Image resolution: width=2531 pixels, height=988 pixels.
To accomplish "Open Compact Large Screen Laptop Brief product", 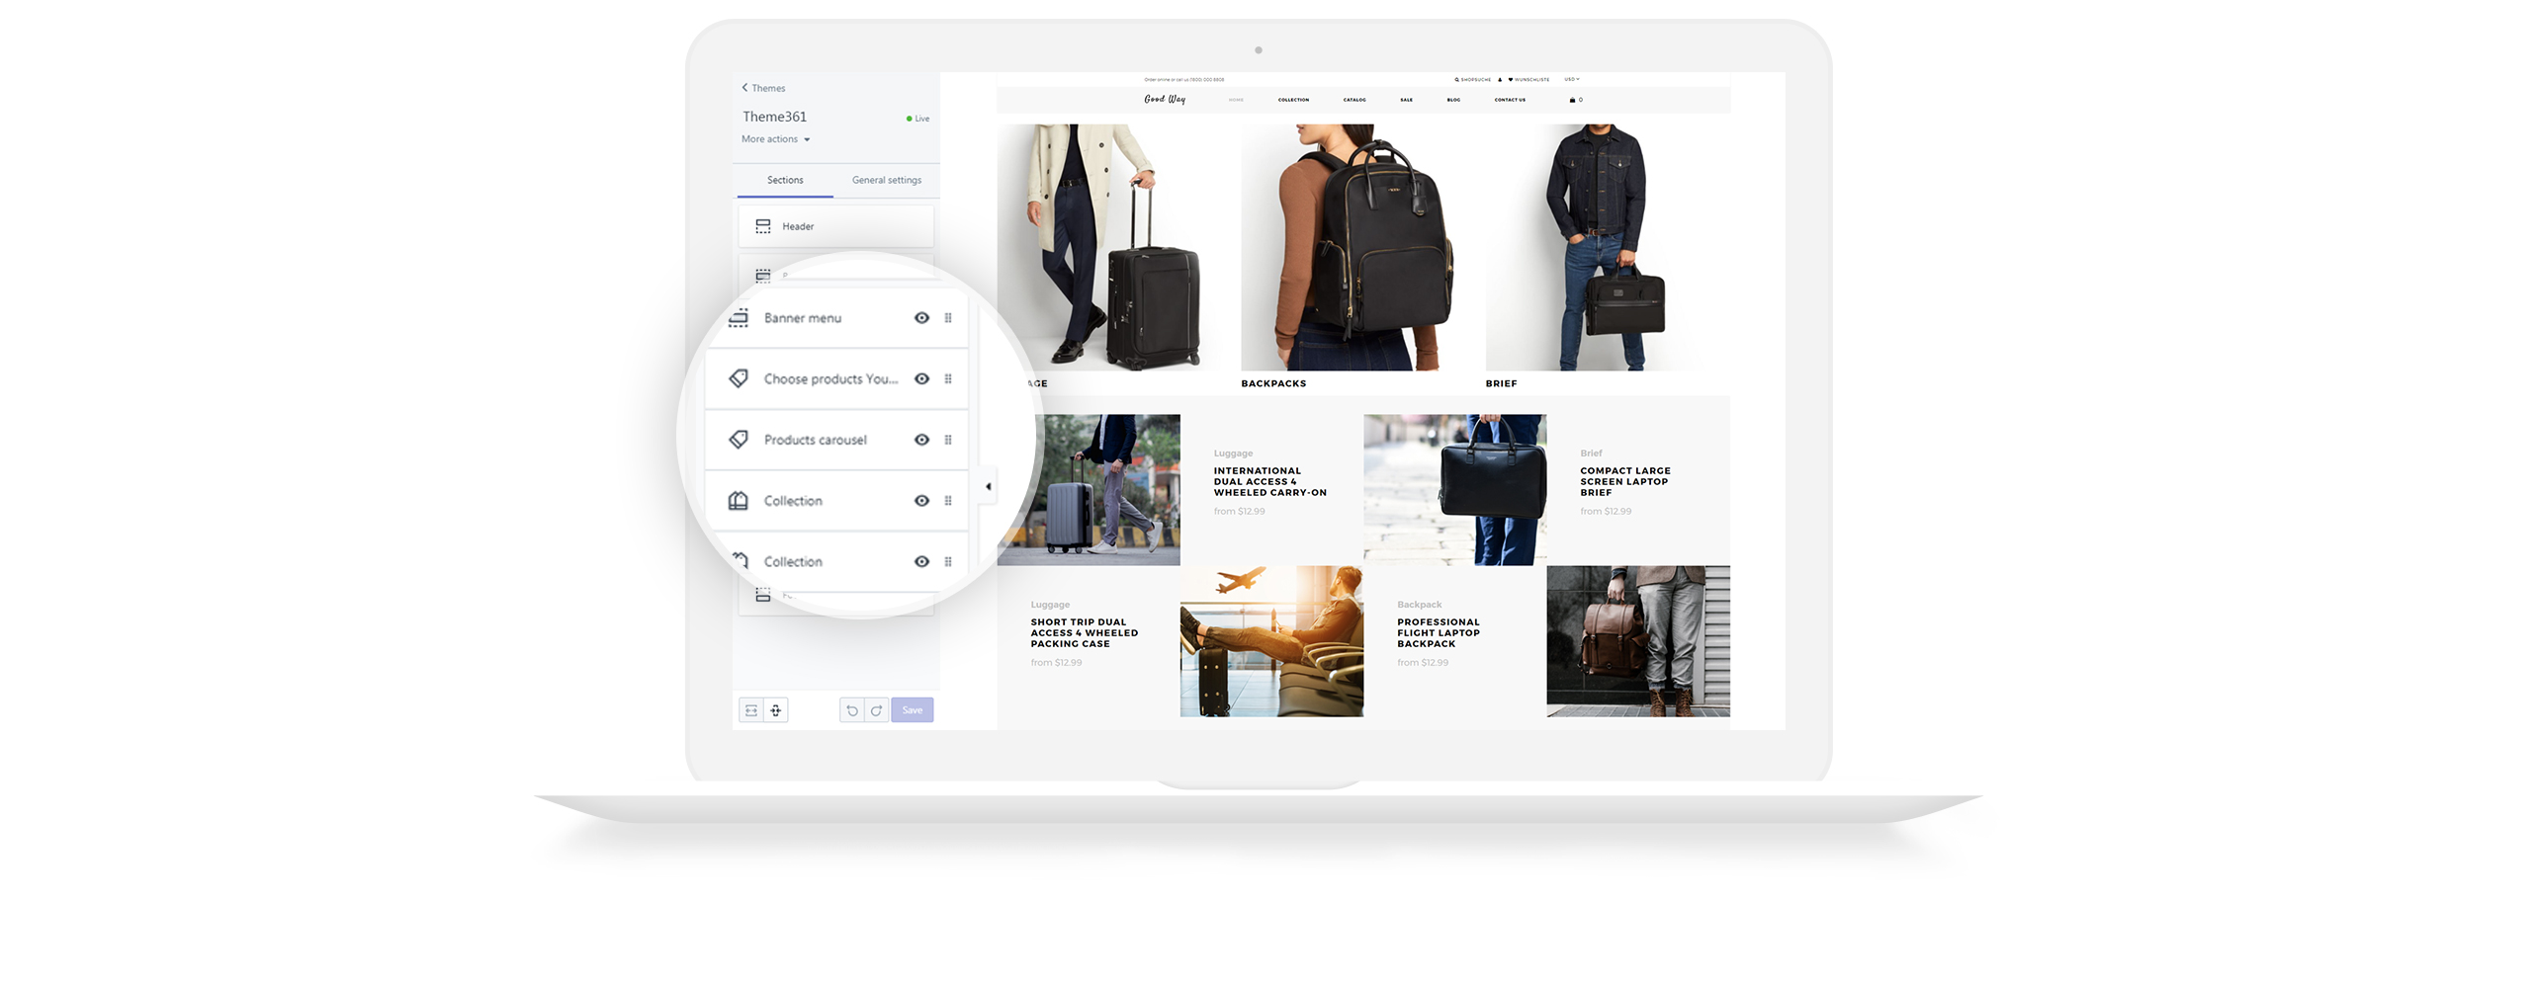I will tap(1625, 481).
